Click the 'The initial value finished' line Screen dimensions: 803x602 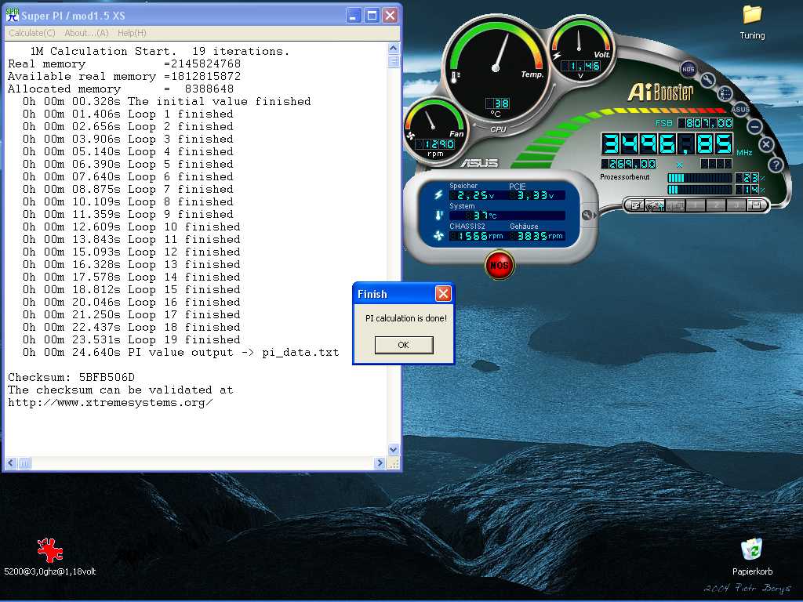pyautogui.click(x=166, y=101)
